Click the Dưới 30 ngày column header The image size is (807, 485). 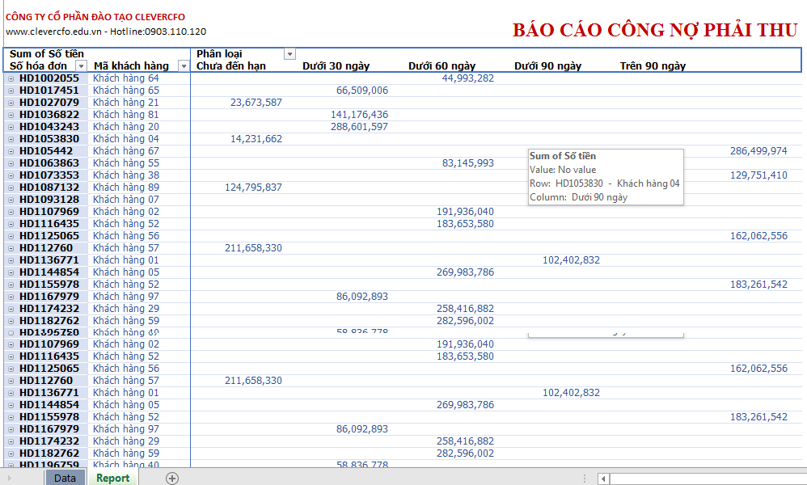[x=336, y=66]
